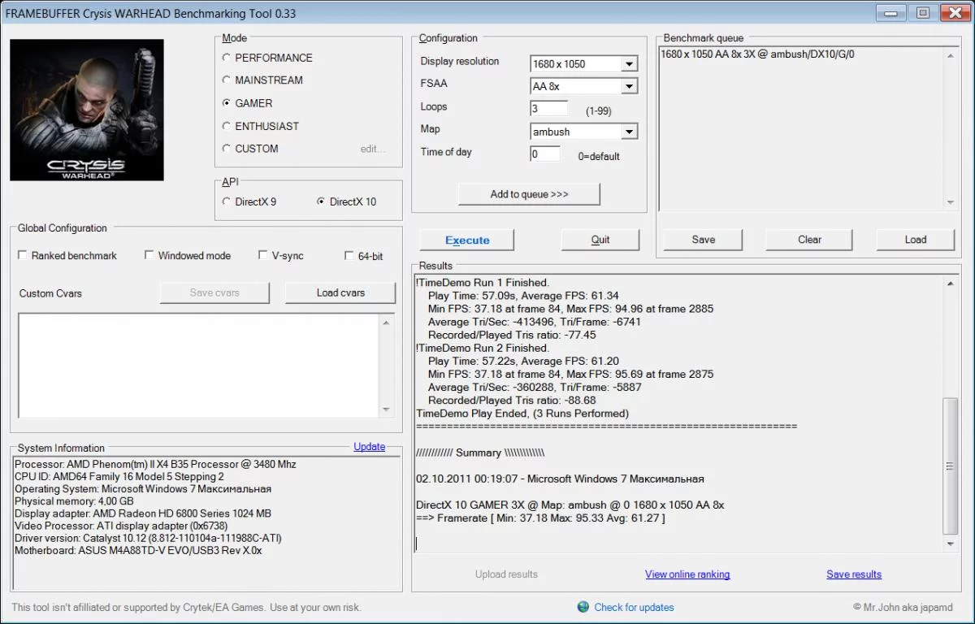This screenshot has width=975, height=624.
Task: Check the 64-bit option
Action: click(x=349, y=255)
